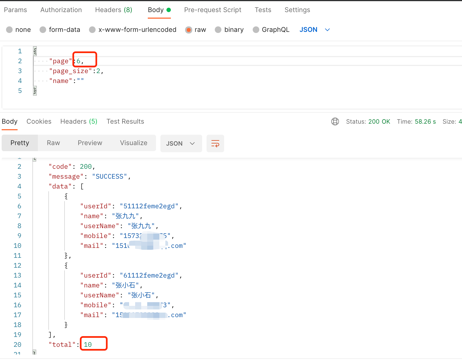Image resolution: width=462 pixels, height=360 pixels.
Task: Switch response view to Pretty
Action: click(20, 143)
